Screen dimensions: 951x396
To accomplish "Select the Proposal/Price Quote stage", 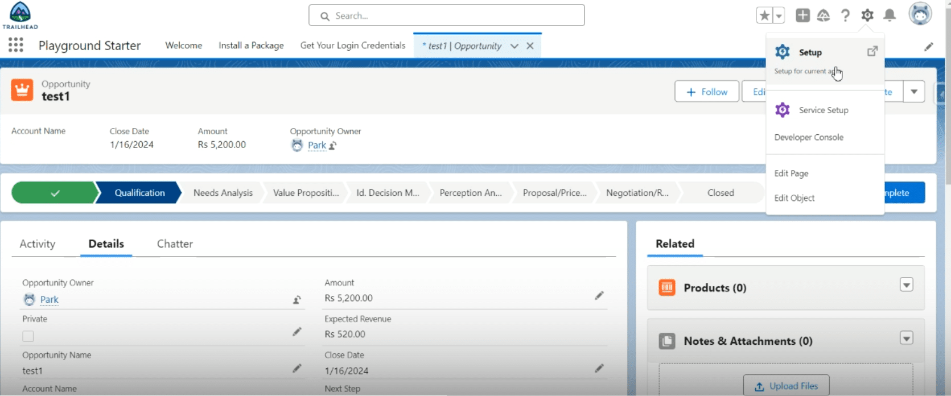I will (554, 193).
